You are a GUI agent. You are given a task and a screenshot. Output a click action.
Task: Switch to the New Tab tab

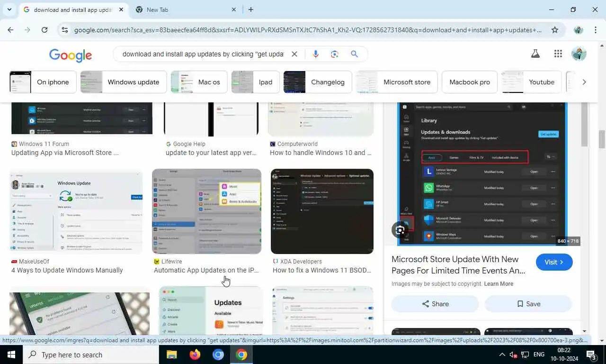point(186,9)
